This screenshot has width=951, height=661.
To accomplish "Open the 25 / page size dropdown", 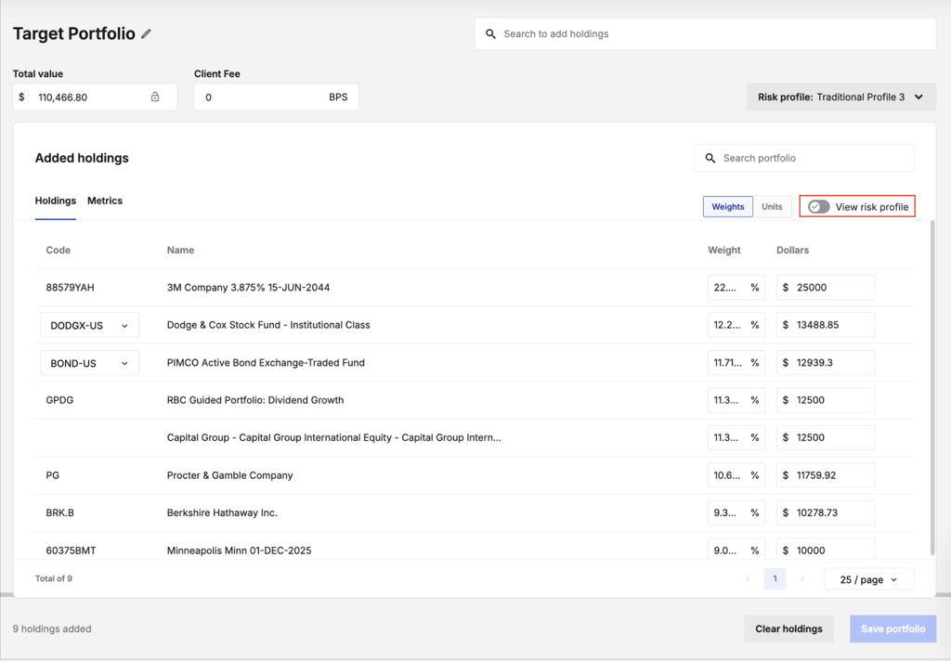I will 868,579.
